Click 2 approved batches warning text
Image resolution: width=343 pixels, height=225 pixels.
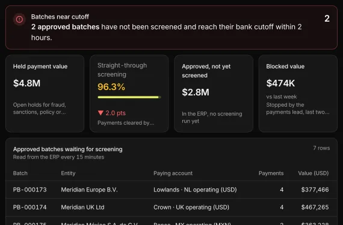65,27
